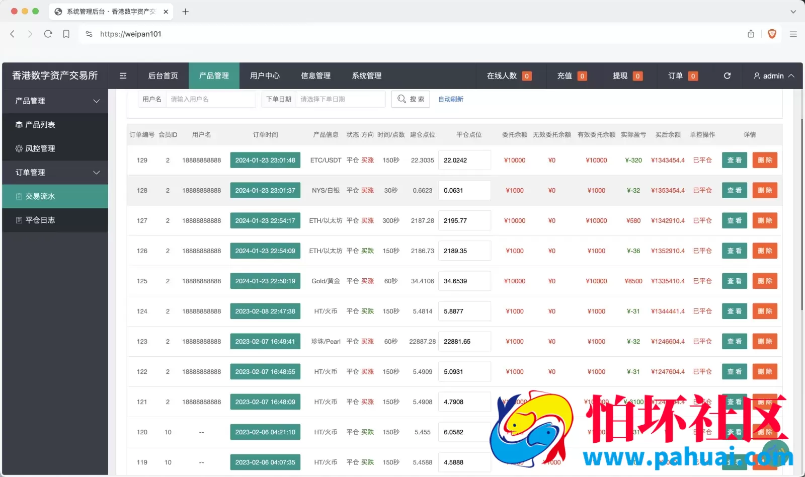Viewport: 805px width, 477px height.
Task: Open the admin dropdown menu arrow
Action: (x=791, y=75)
